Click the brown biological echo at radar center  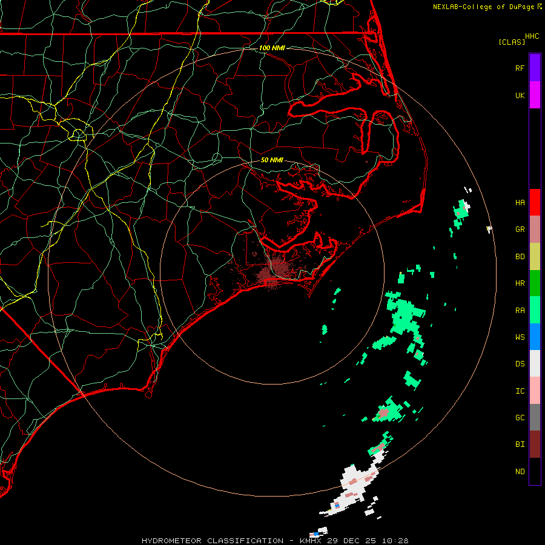pos(274,271)
